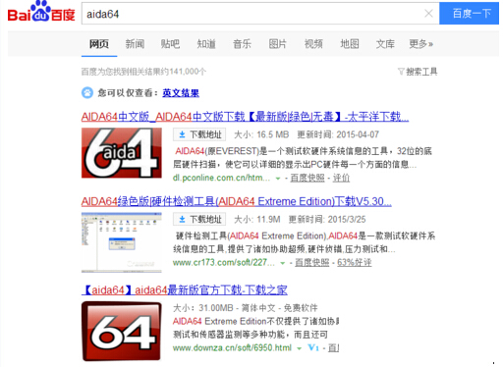
Task: Clear the search box with X icon
Action: [428, 14]
